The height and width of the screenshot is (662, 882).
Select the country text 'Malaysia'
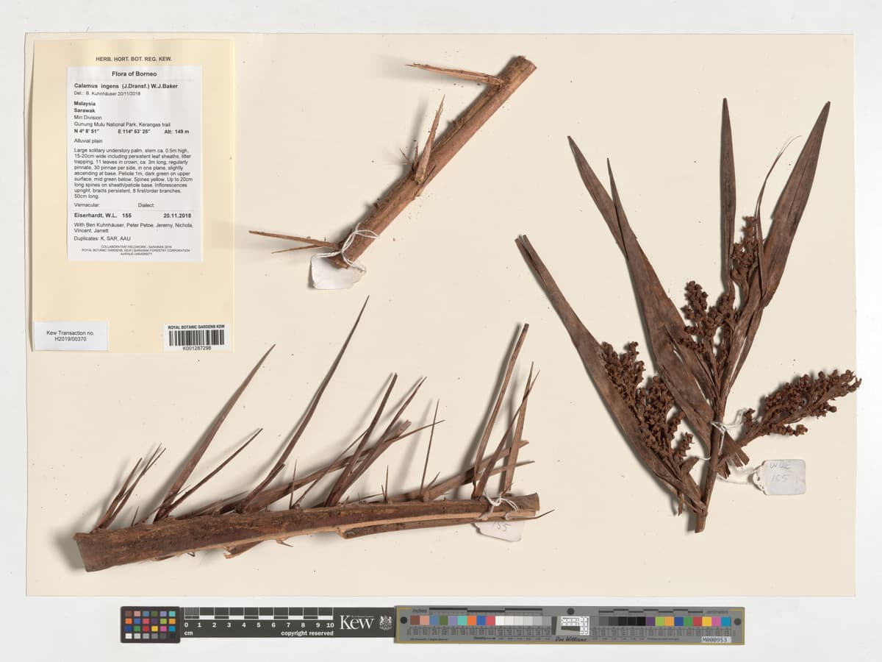85,104
